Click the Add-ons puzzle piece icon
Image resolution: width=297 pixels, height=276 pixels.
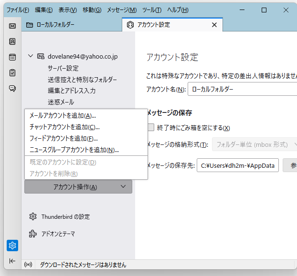[x=33, y=234]
